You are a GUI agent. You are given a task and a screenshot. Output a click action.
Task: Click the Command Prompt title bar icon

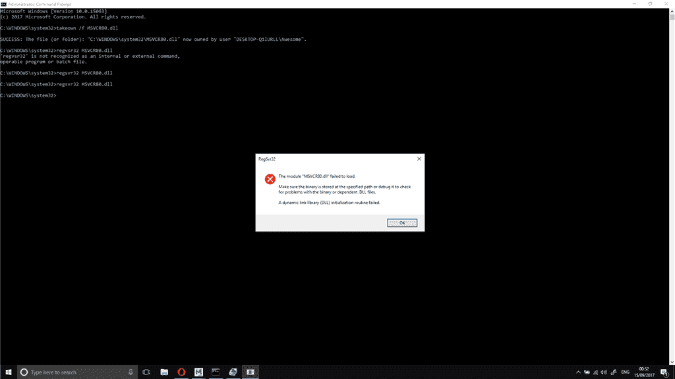click(x=3, y=4)
